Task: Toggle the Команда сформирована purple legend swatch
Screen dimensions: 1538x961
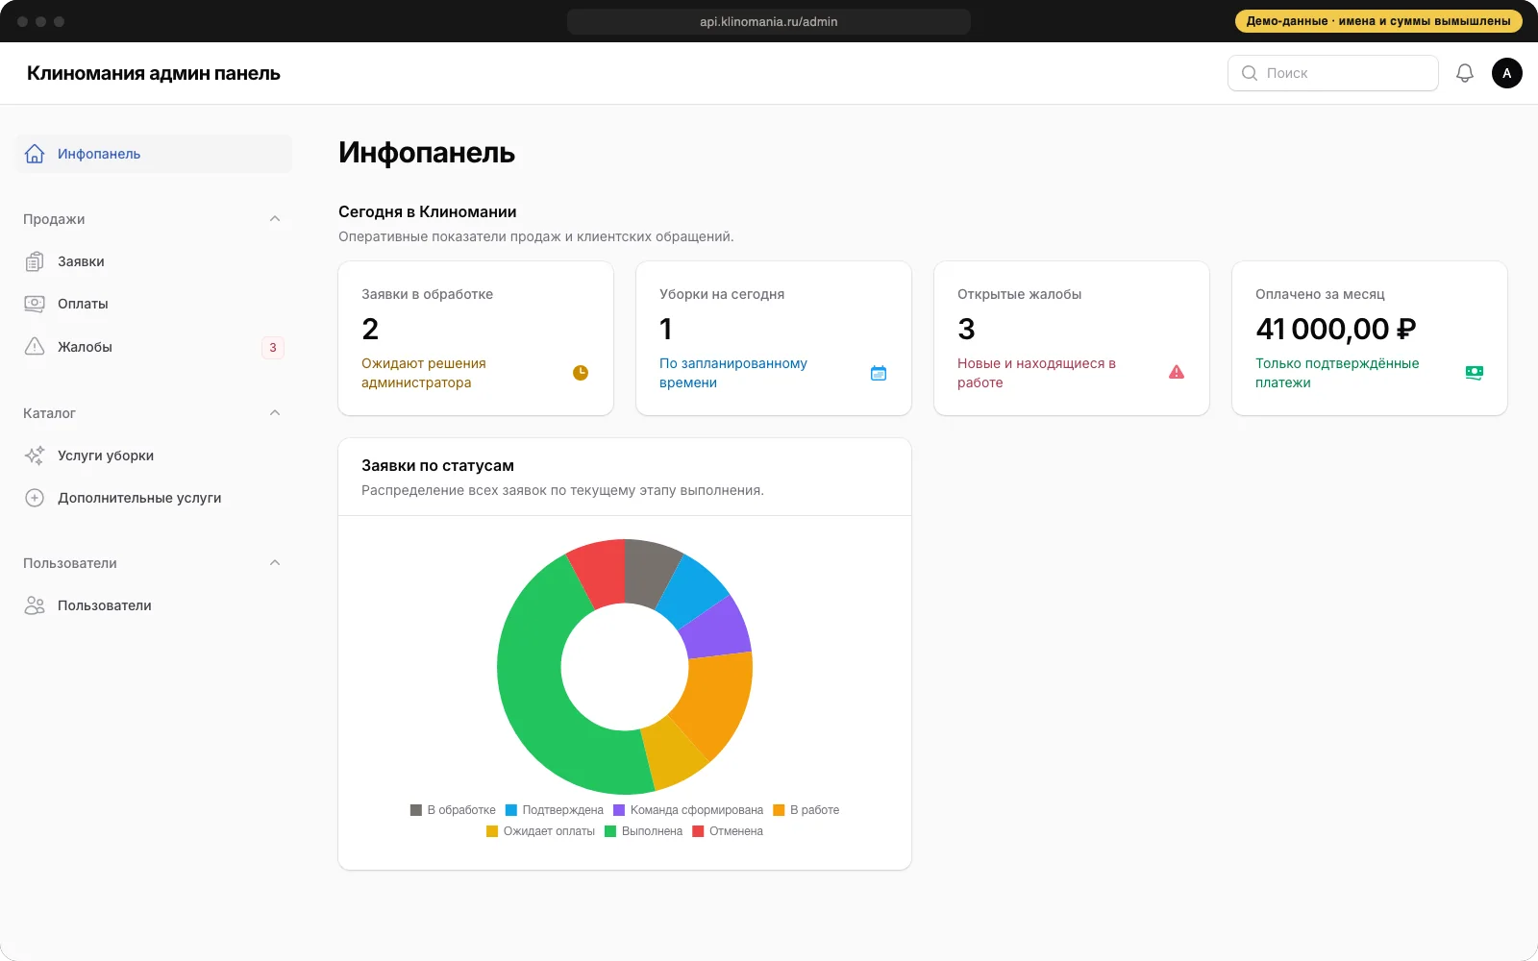Action: (619, 810)
